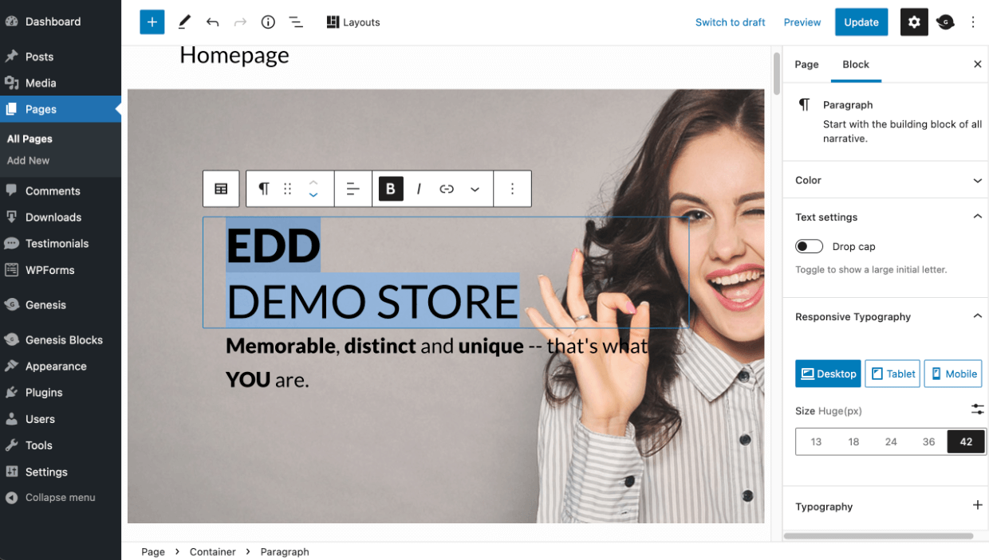Open the List View outline icon
The image size is (989, 560).
pos(296,22)
